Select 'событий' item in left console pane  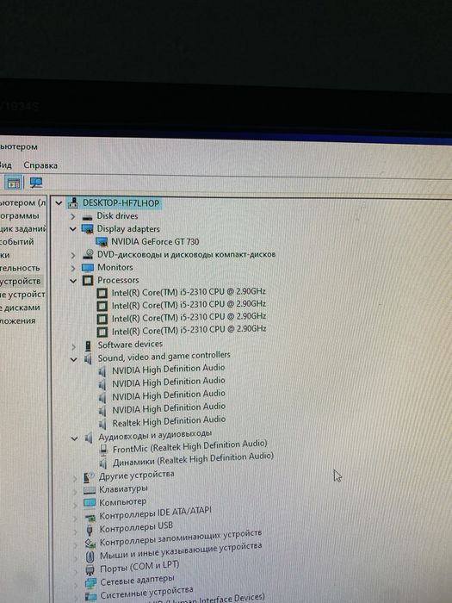(x=17, y=242)
